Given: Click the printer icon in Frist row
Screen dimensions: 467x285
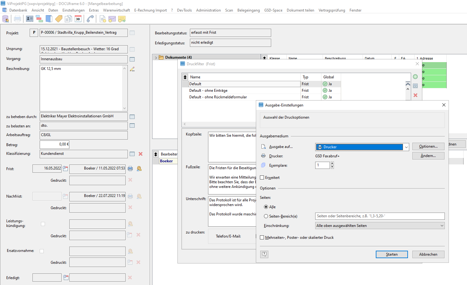Looking at the screenshot, I should click(130, 169).
